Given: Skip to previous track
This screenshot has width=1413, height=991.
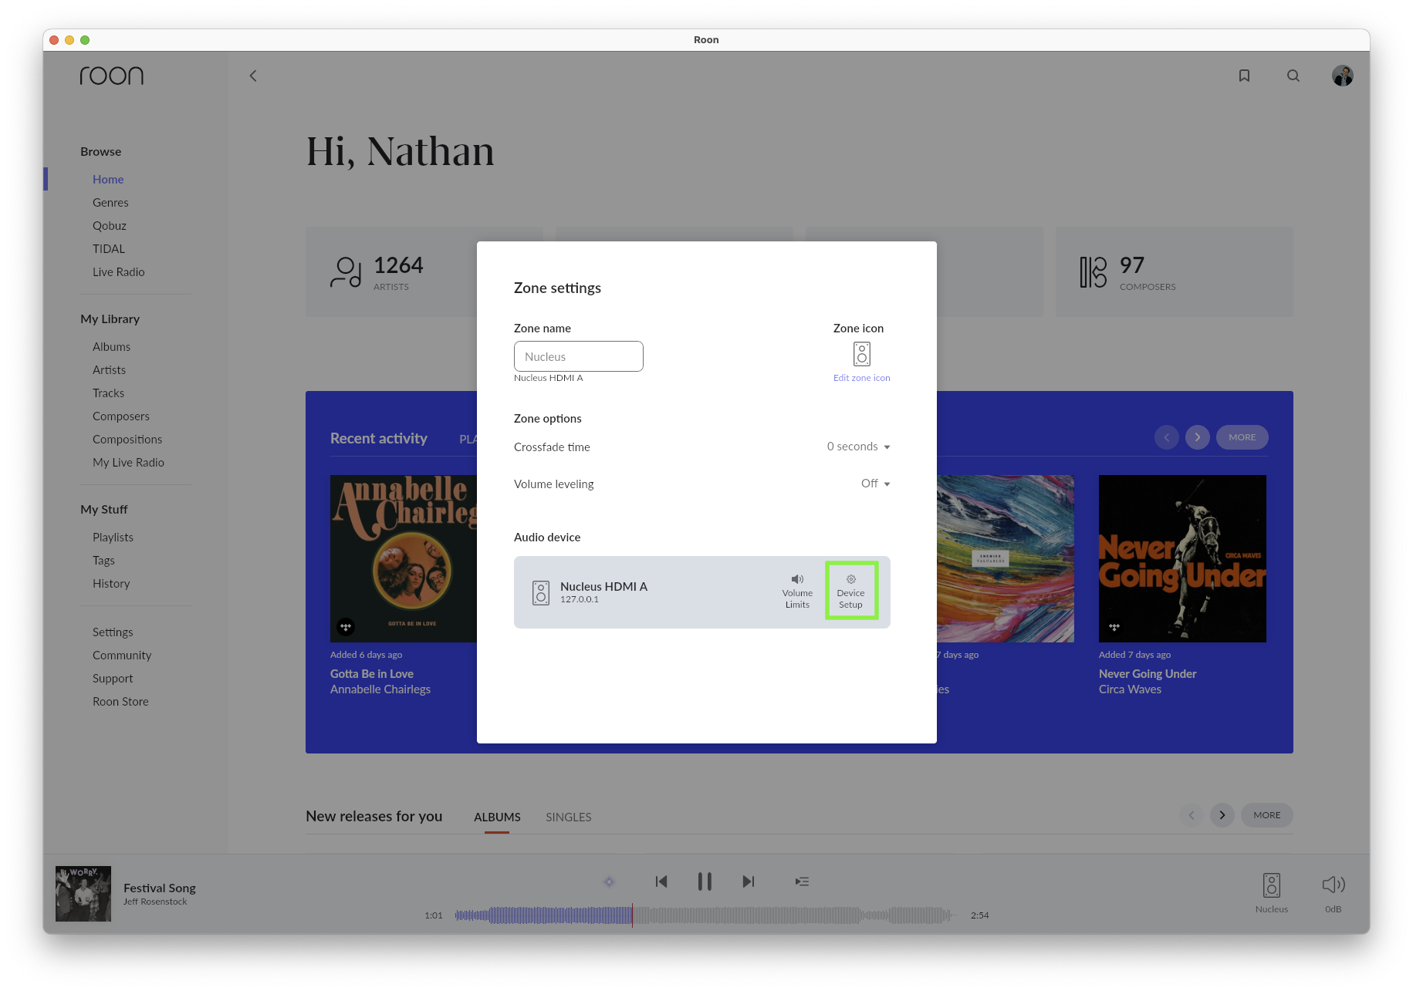Looking at the screenshot, I should (661, 881).
